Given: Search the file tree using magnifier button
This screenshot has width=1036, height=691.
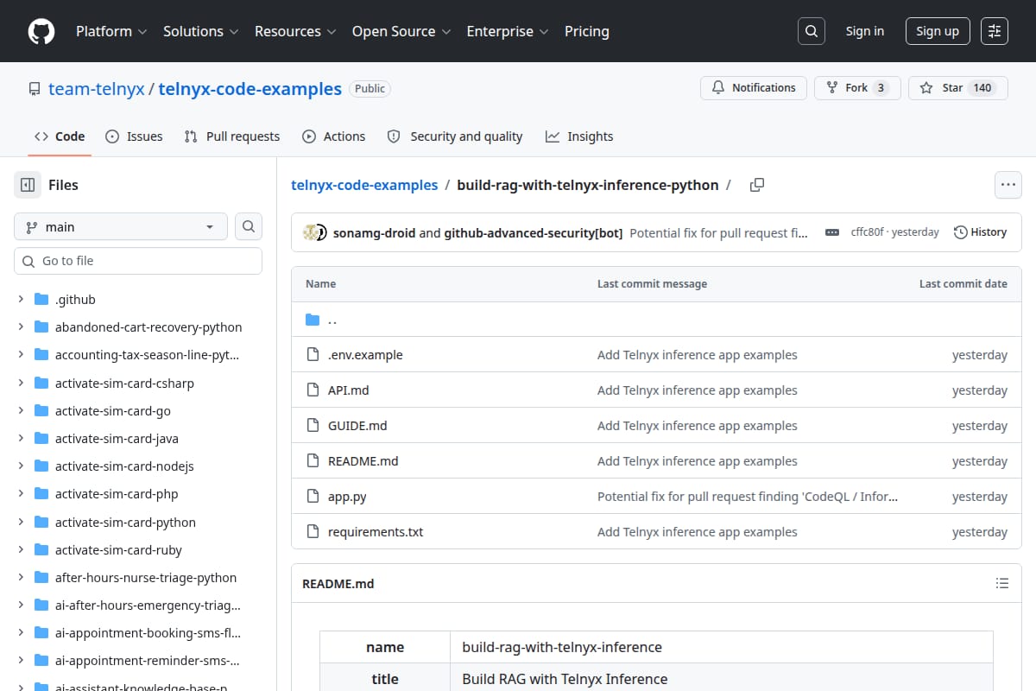Looking at the screenshot, I should pos(249,226).
